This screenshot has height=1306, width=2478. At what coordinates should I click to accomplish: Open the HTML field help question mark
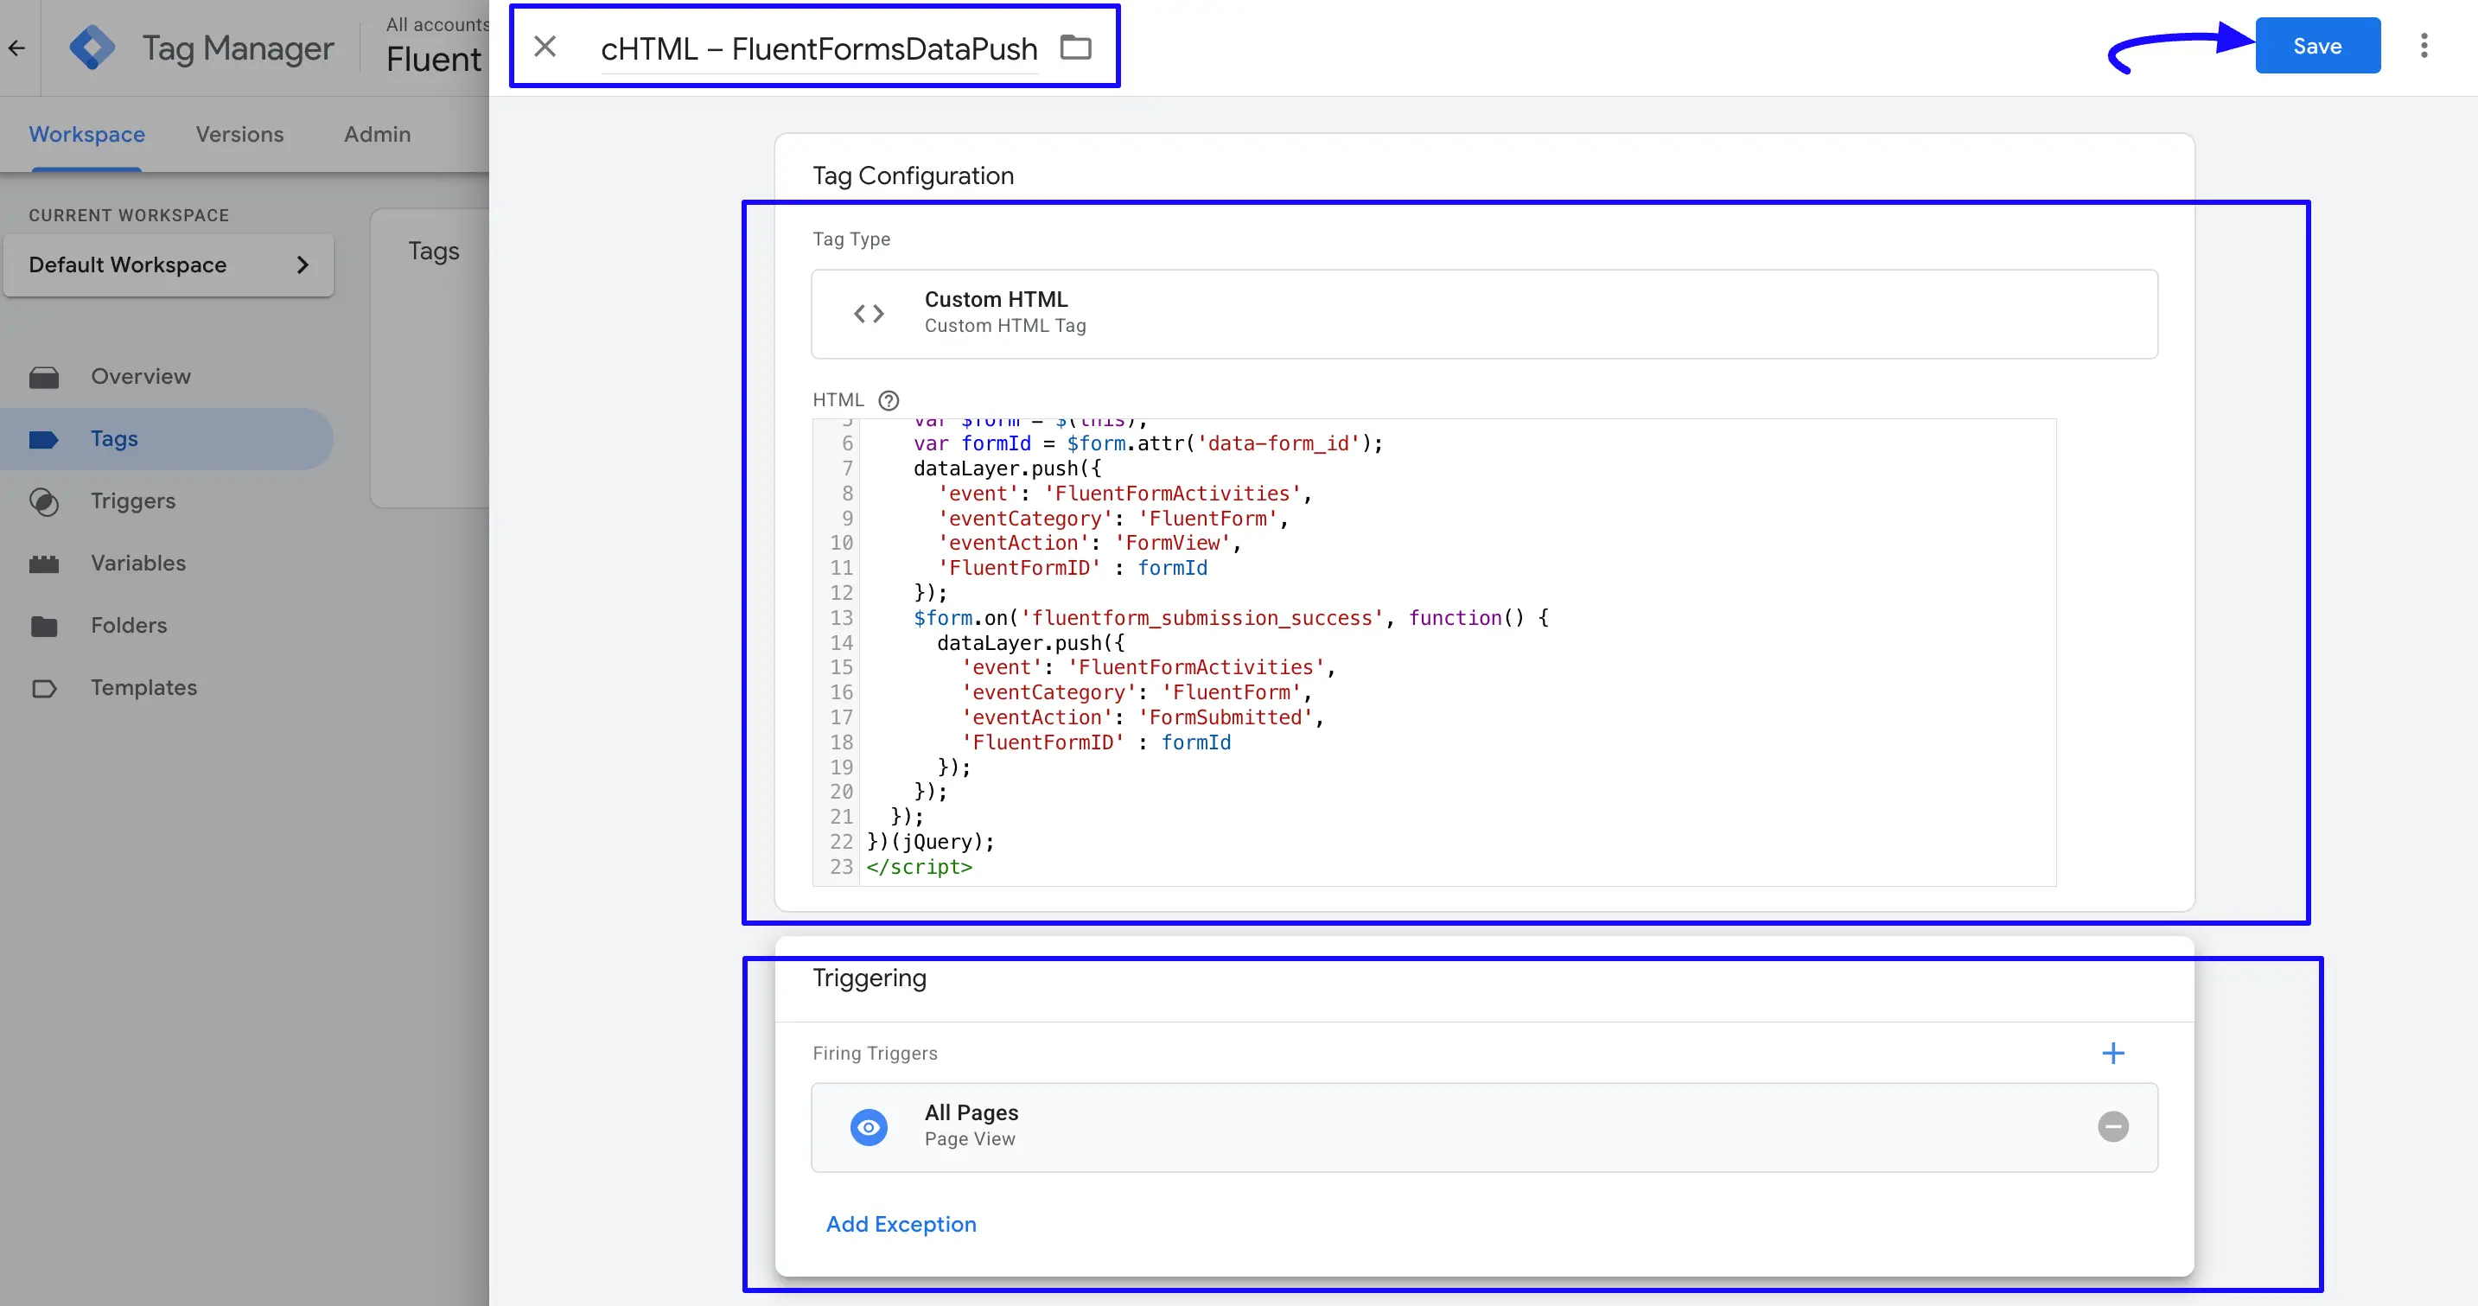tap(888, 400)
